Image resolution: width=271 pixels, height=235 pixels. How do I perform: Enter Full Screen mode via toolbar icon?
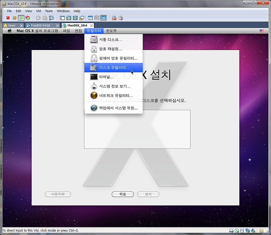click(75, 18)
